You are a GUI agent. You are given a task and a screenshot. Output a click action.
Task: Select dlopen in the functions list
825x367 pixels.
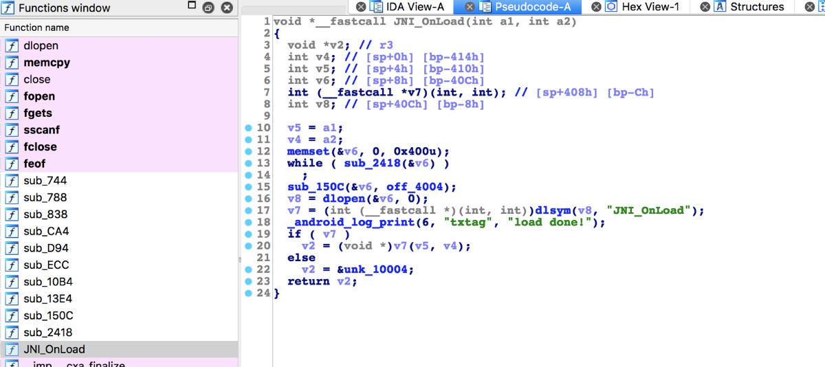coord(119,45)
